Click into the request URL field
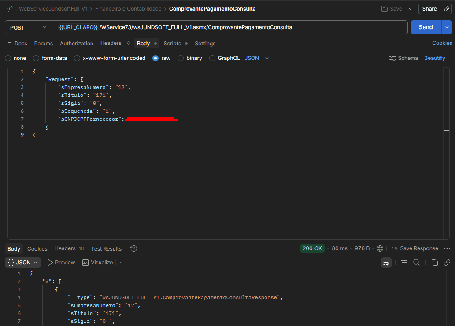The image size is (455, 326). coord(231,27)
